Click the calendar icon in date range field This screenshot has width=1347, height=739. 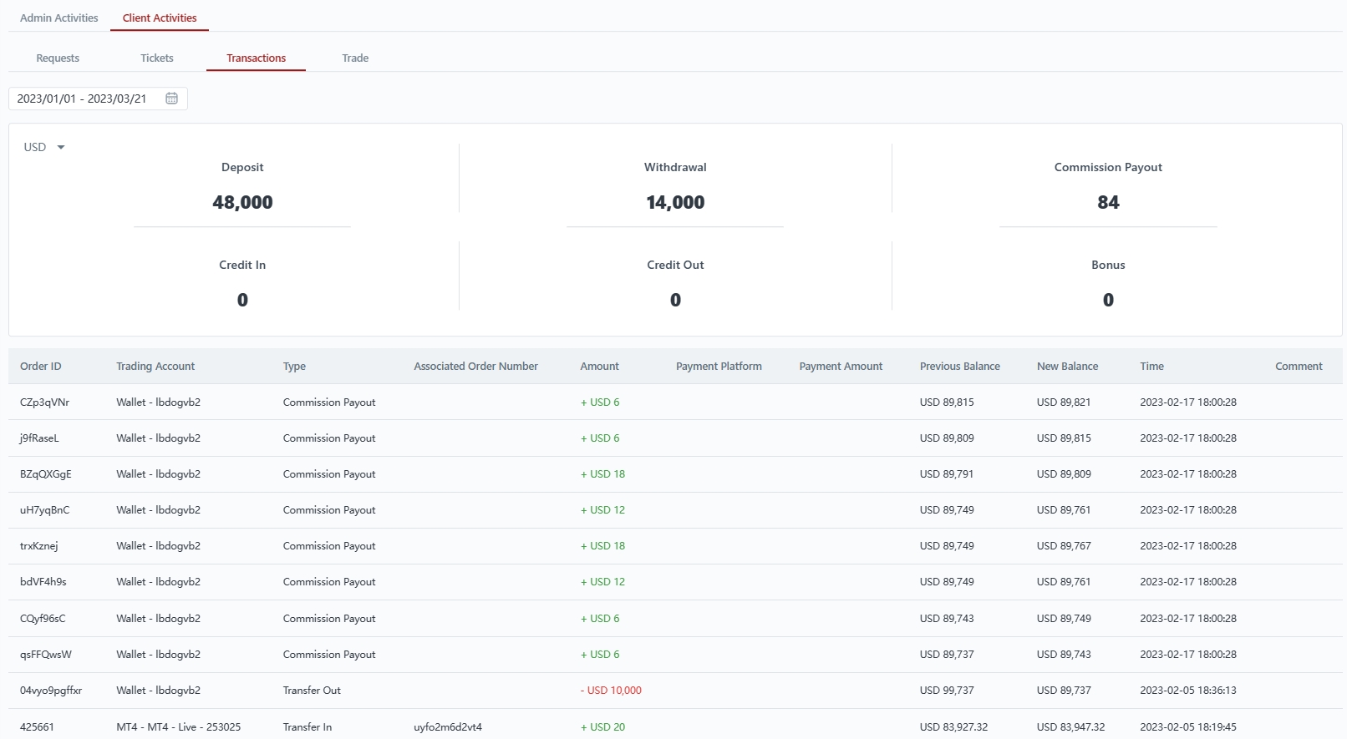point(171,99)
